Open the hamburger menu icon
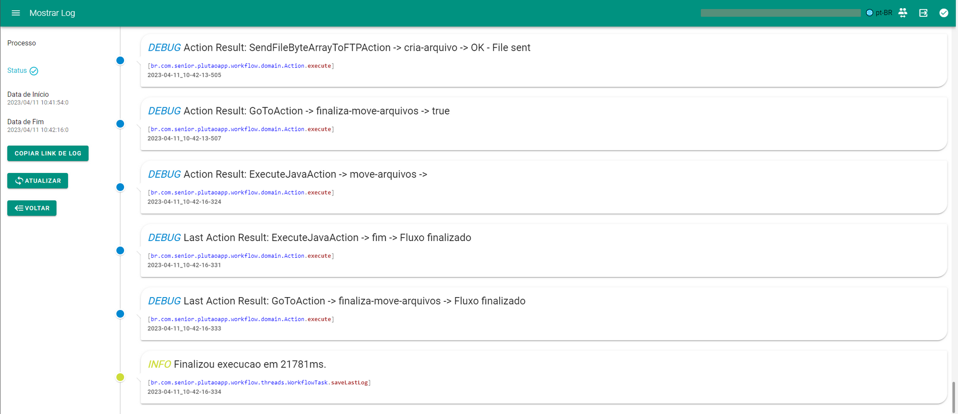Screen dimensions: 958x414 point(16,13)
